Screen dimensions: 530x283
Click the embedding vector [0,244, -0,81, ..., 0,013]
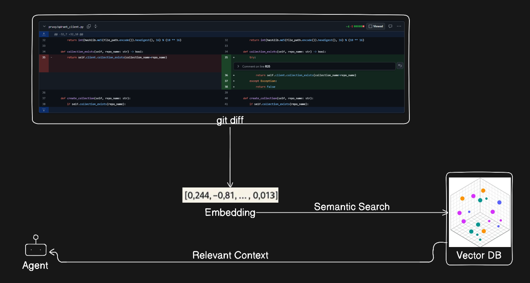tap(230, 195)
